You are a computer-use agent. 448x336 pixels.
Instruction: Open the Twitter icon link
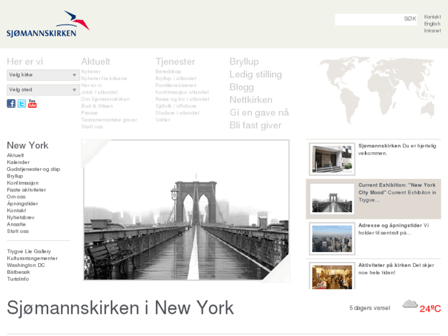(x=22, y=103)
